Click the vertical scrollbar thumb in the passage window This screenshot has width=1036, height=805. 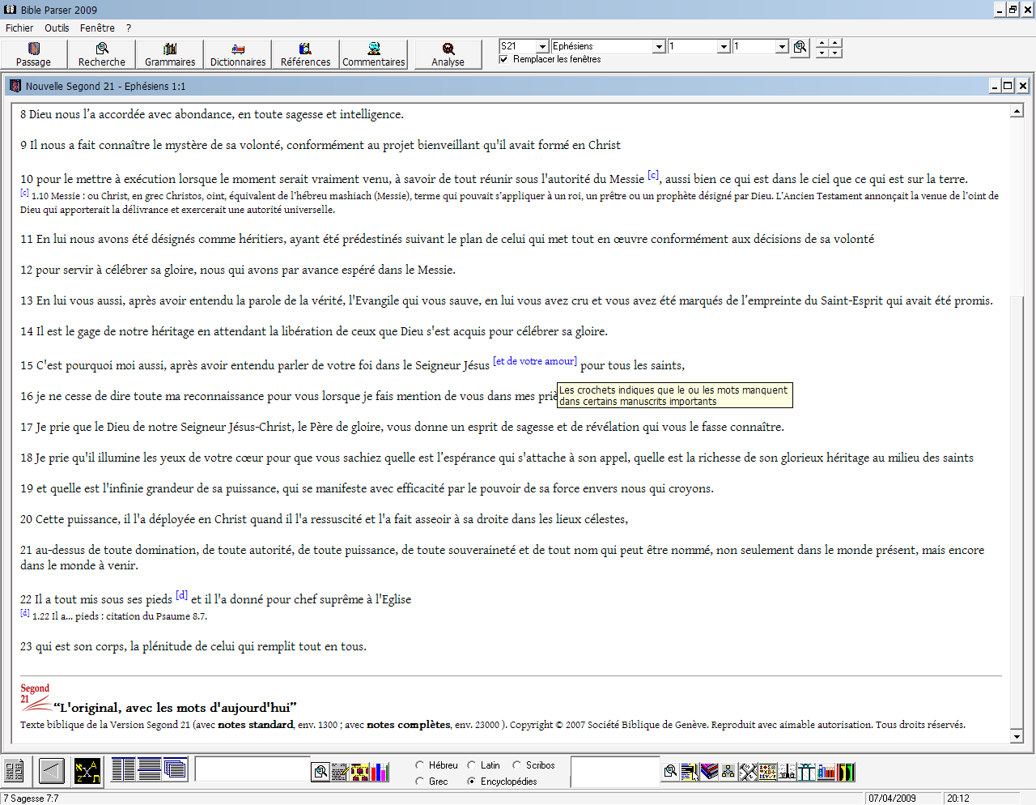pyautogui.click(x=1017, y=512)
